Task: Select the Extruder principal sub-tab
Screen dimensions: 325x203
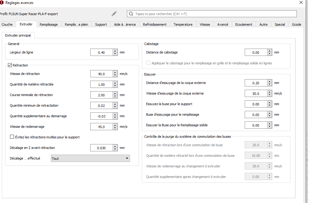Action: point(18,35)
